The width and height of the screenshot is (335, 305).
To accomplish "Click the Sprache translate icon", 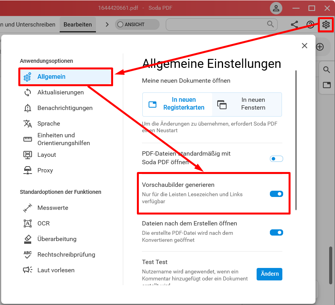I will point(28,124).
